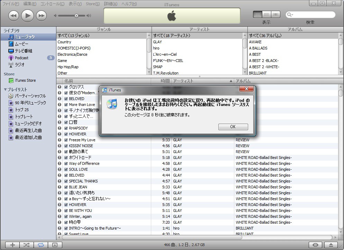This screenshot has width=344, height=250.
Task: Select Electronica/Dance genre
Action: click(x=102, y=54)
